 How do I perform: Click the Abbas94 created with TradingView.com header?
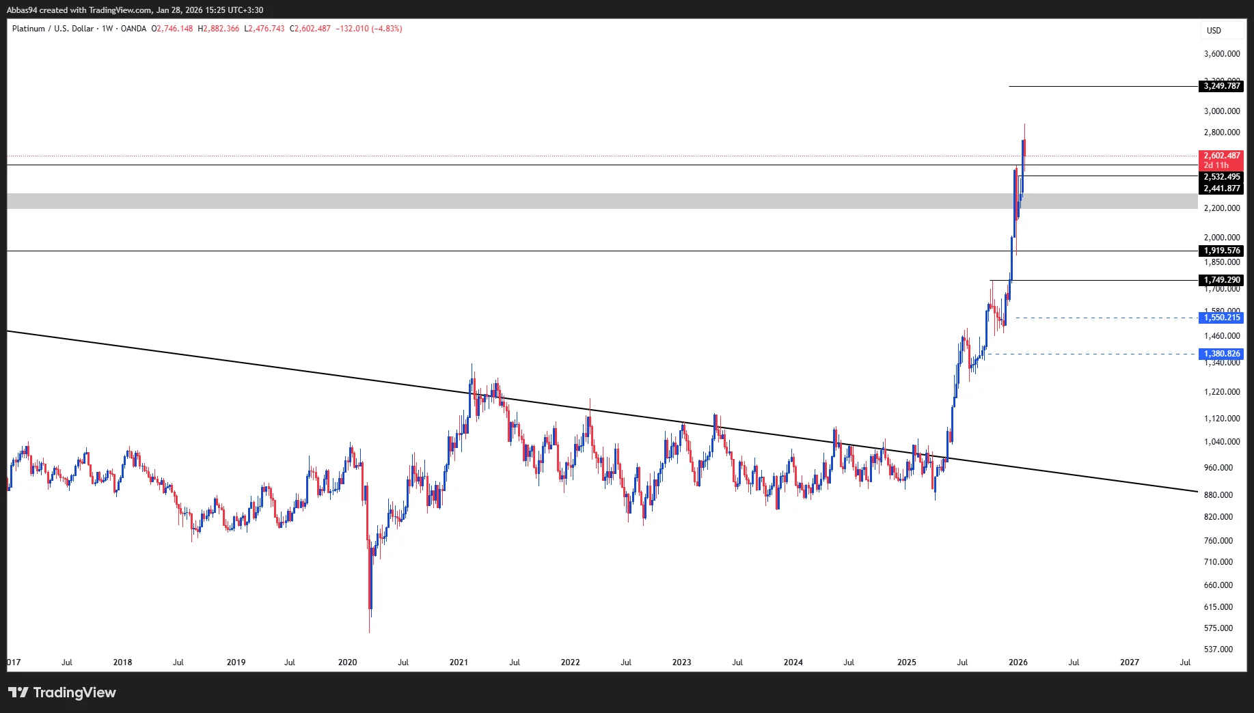click(x=135, y=10)
